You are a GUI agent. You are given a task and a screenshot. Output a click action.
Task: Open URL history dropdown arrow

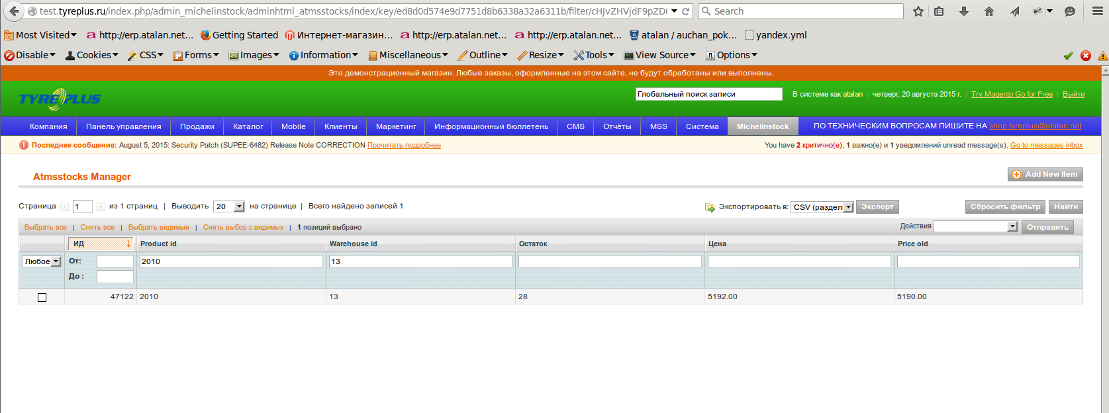674,11
